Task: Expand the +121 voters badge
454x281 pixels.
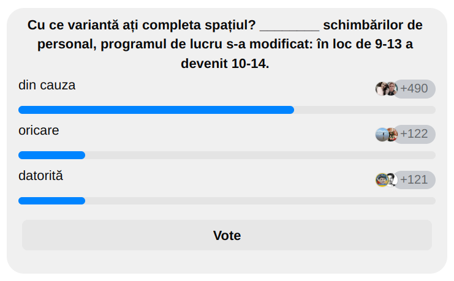Action: [x=414, y=180]
